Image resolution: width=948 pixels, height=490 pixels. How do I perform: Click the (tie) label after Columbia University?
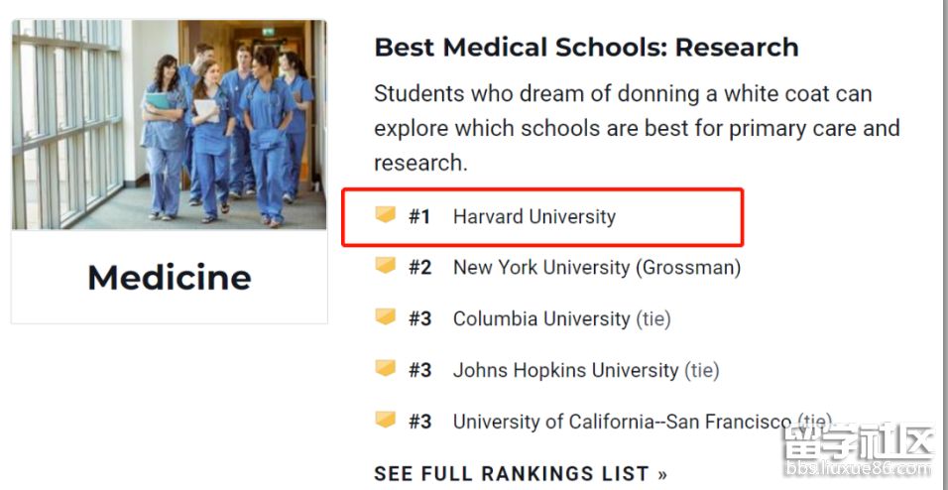(653, 318)
